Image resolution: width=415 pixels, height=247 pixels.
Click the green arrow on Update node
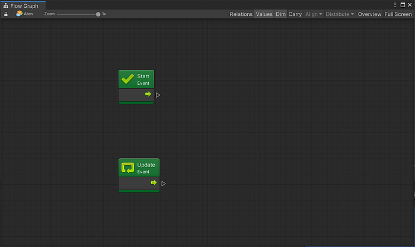click(x=154, y=183)
